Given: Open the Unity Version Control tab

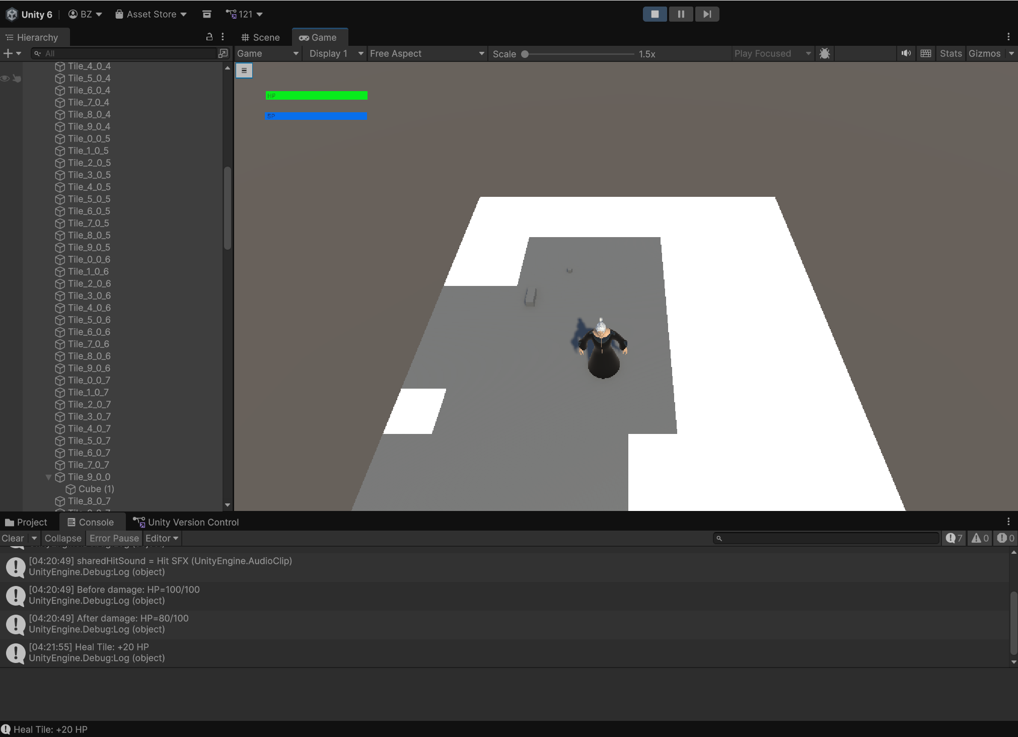Looking at the screenshot, I should pos(186,522).
